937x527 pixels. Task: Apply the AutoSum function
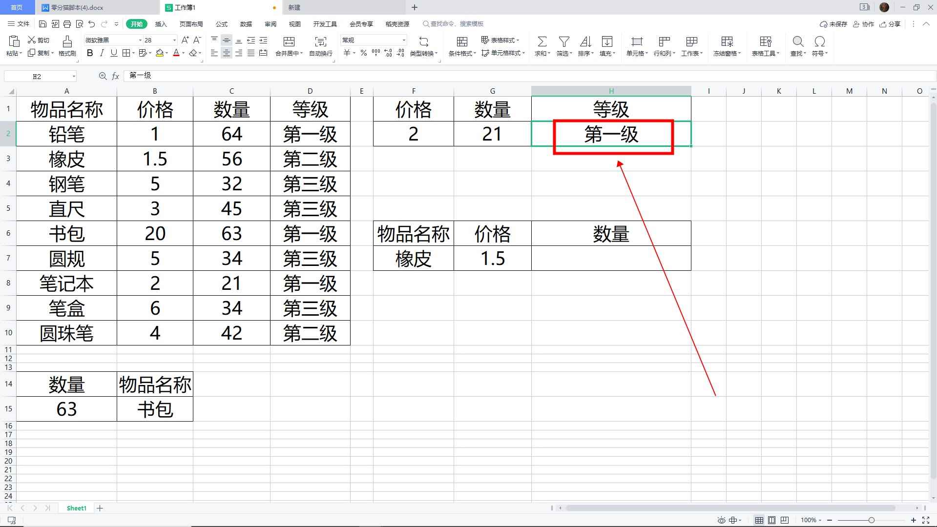[541, 46]
